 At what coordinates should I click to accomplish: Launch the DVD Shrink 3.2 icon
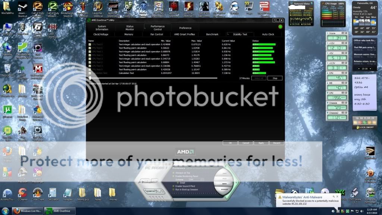(x=355, y=196)
